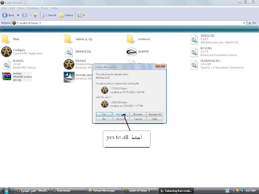Click the EN language indicator
The height and width of the screenshot is (194, 259).
pyautogui.click(x=227, y=191)
